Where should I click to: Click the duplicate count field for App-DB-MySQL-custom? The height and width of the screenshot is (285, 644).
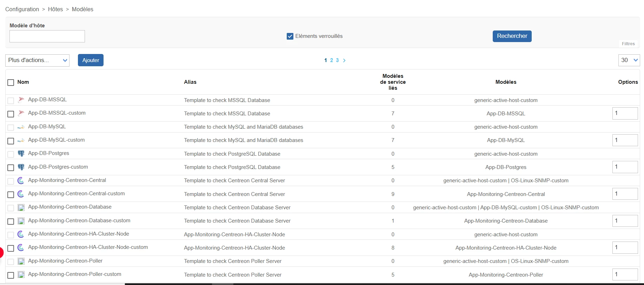[625, 140]
